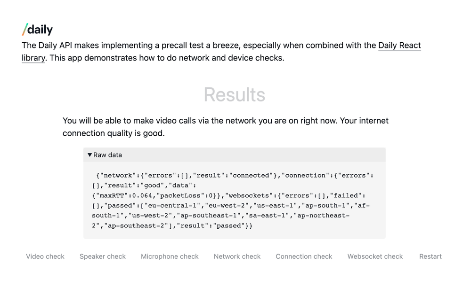Open the Microphone check page
The image size is (471, 287).
pyautogui.click(x=170, y=256)
